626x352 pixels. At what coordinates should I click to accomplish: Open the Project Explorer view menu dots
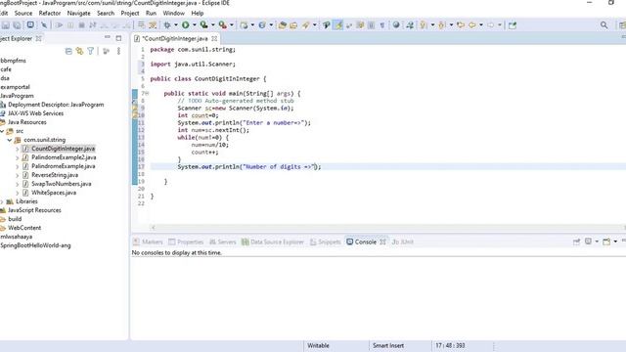[118, 51]
